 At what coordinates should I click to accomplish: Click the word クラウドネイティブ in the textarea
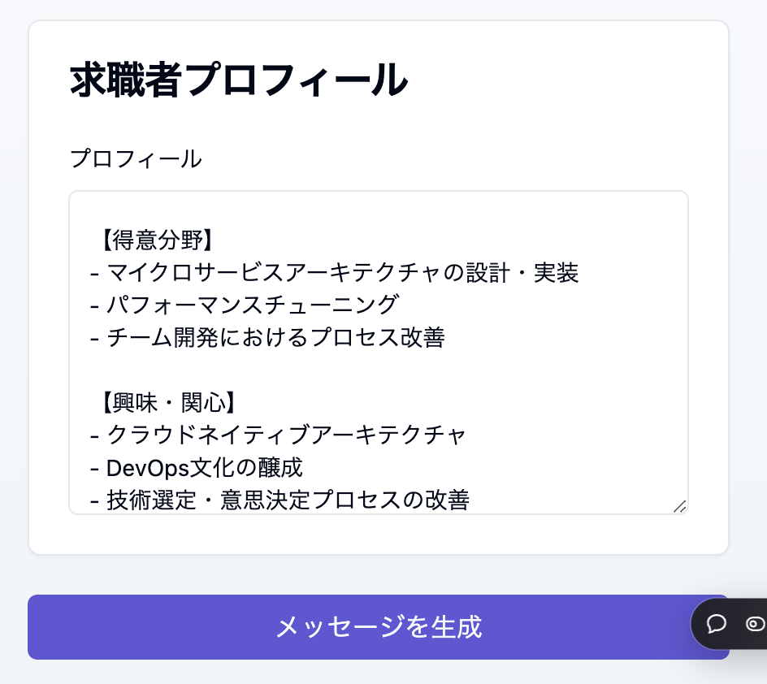[207, 435]
